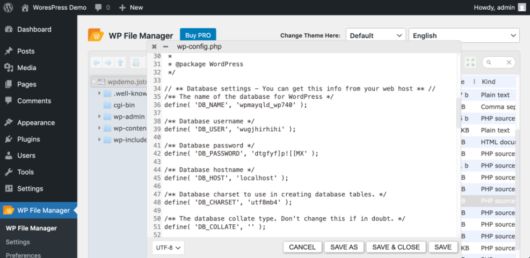
Task: Click the back arrow in file manager toolbar
Action: click(97, 62)
